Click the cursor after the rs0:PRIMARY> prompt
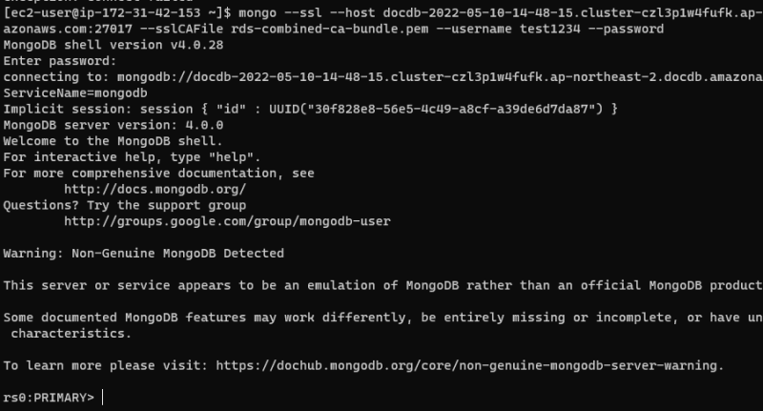This screenshot has height=411, width=763. pos(102,397)
